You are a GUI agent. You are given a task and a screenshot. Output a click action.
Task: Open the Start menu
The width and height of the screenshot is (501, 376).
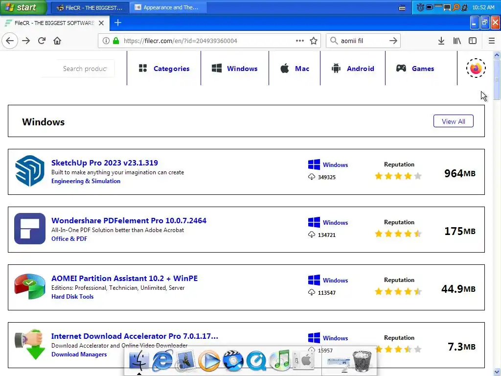click(23, 7)
